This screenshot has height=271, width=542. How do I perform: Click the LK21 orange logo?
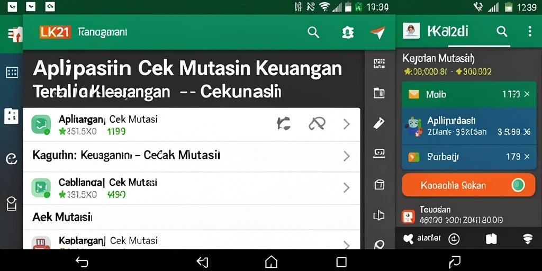pos(55,32)
